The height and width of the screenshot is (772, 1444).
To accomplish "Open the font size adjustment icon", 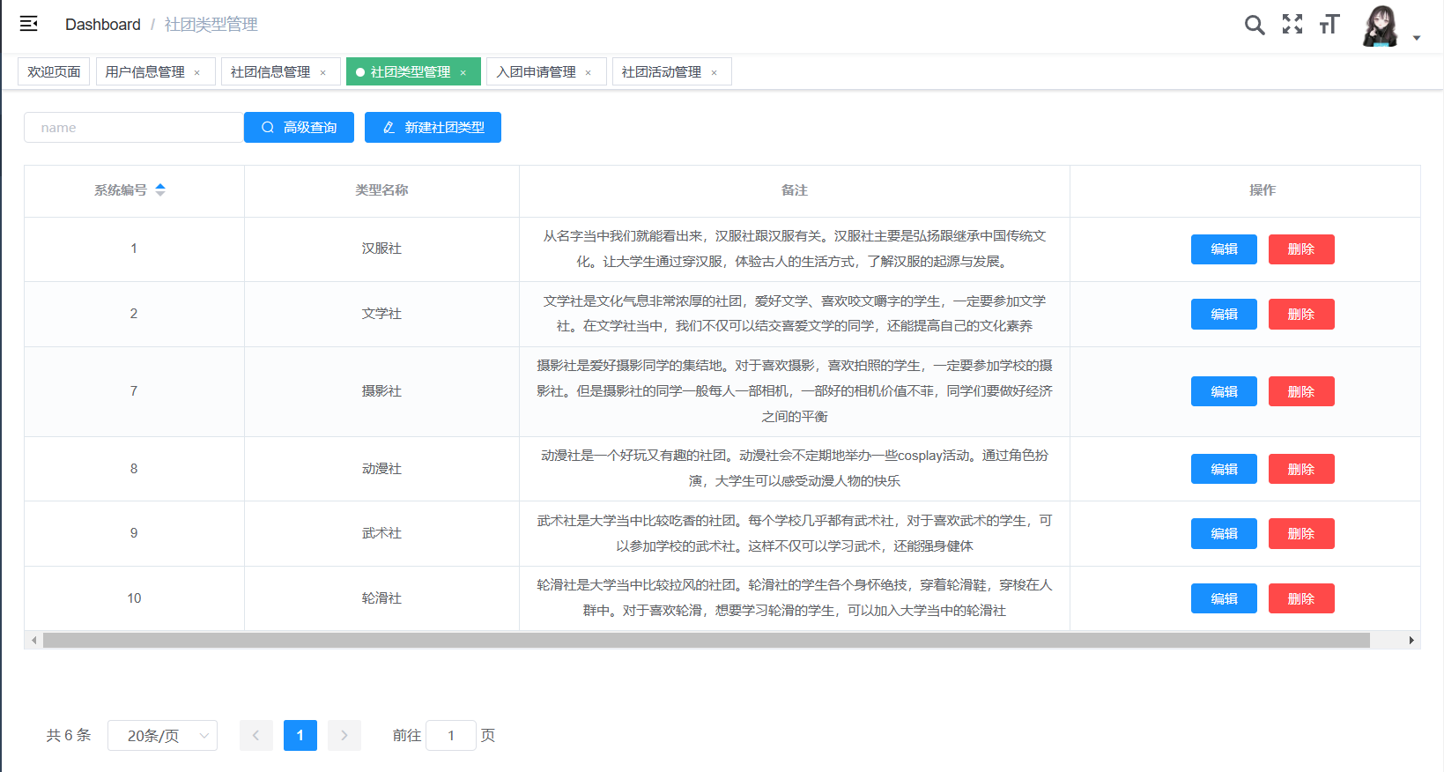I will tap(1329, 25).
